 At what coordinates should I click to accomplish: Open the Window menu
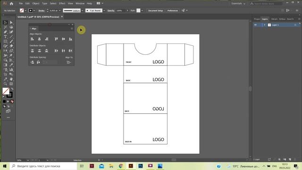coord(80,3)
